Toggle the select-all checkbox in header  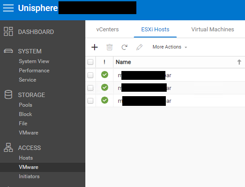click(90, 62)
